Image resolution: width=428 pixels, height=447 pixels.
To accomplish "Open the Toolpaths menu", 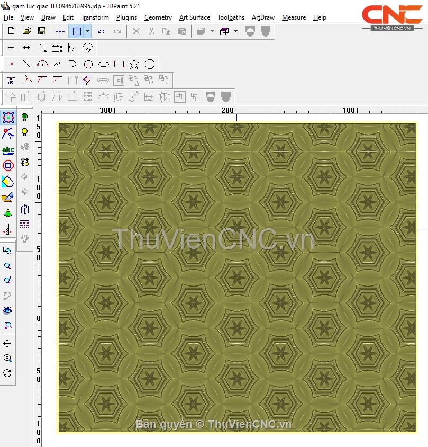I will point(231,17).
